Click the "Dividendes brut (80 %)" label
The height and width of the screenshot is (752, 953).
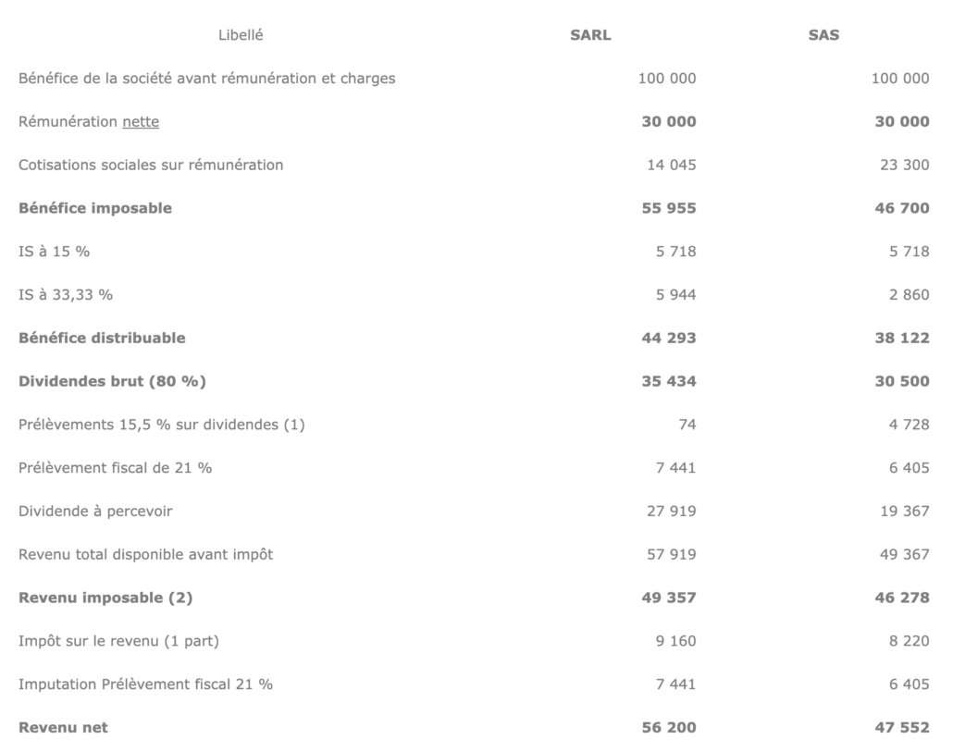(x=112, y=381)
